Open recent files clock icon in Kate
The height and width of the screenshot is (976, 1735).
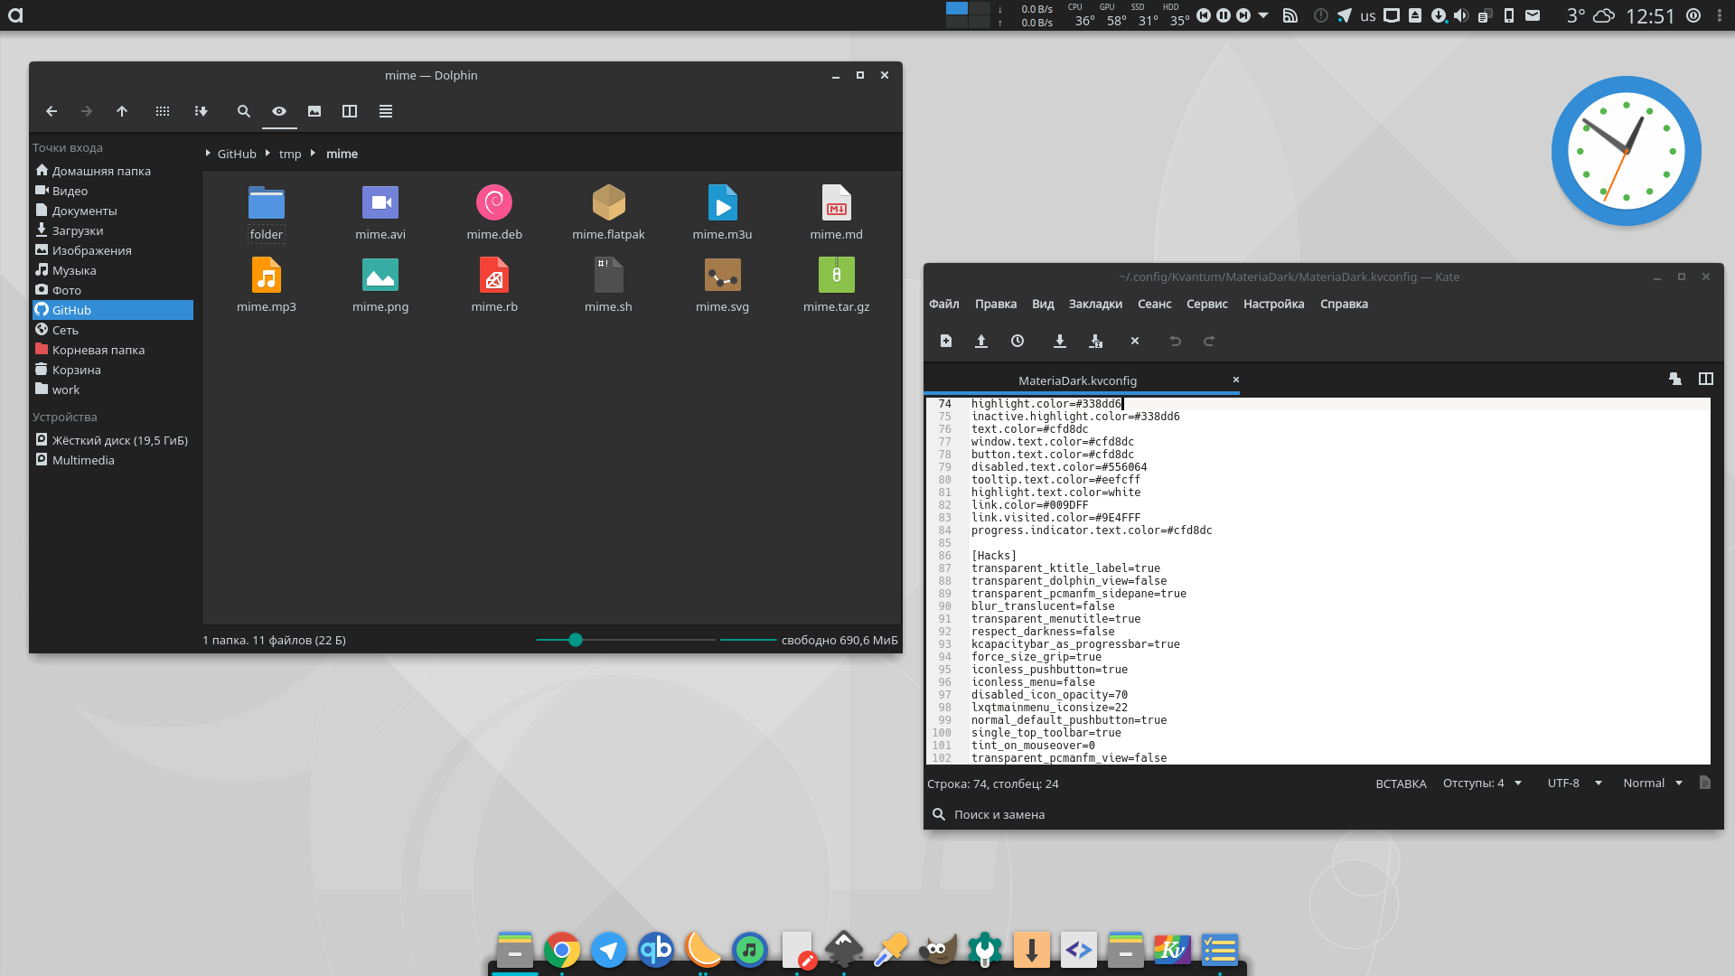point(1018,341)
